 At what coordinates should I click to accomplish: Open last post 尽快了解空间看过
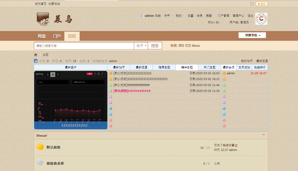[226, 145]
